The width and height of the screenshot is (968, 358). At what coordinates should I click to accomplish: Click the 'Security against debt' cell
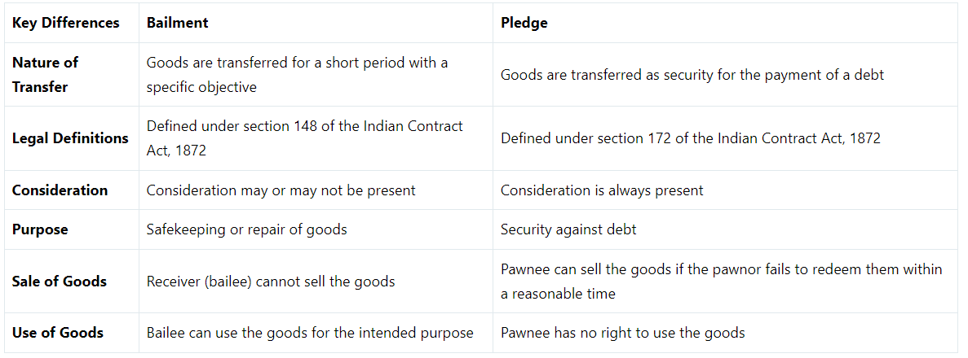[568, 229]
